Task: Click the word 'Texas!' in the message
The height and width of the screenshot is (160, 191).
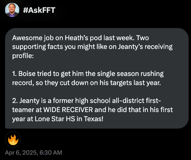Action: coord(93,119)
